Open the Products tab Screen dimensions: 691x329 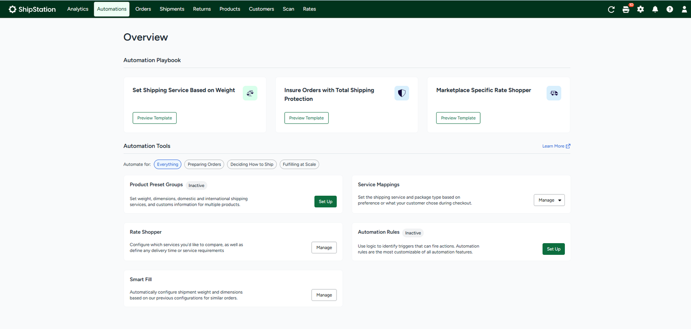[x=230, y=9]
